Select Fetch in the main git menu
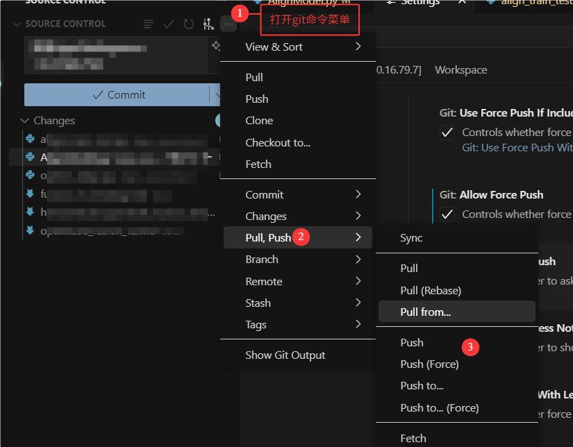Screen dimensions: 573x447 (x=298, y=164)
